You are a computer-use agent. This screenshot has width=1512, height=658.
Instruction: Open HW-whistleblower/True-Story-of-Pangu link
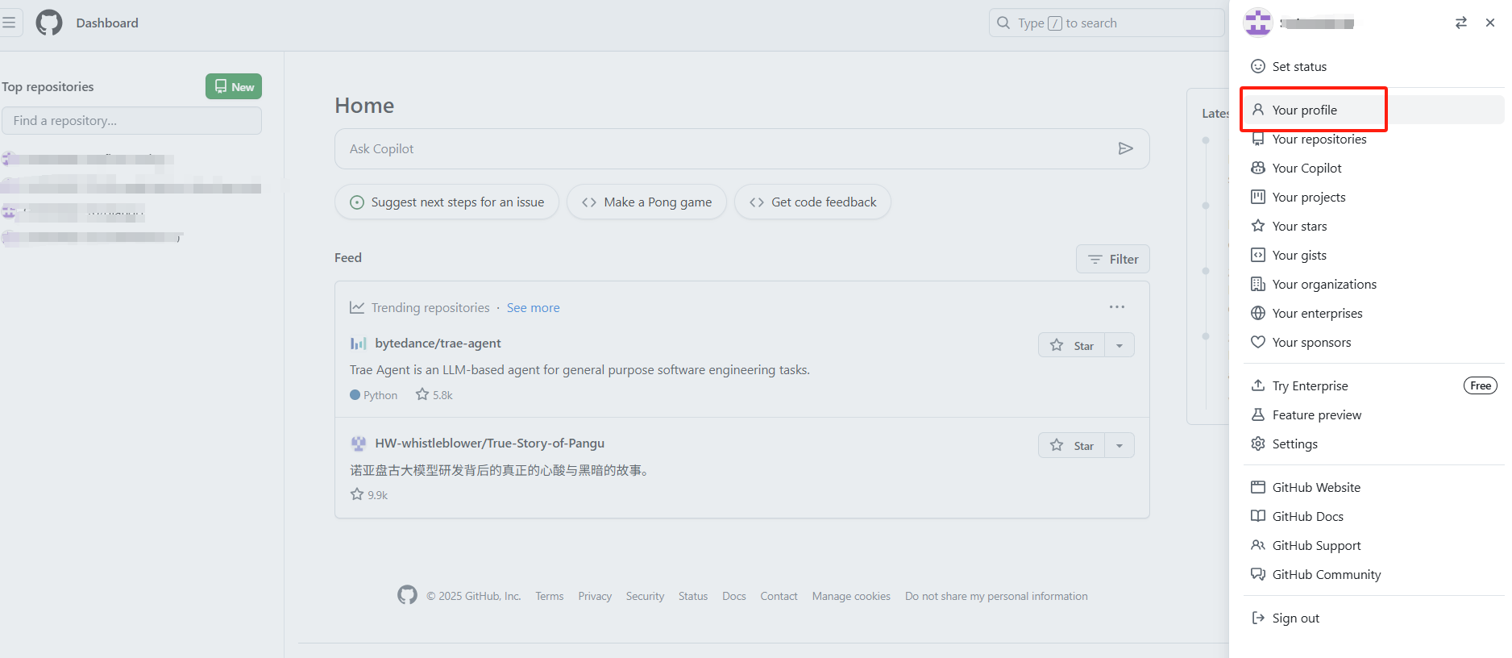(x=489, y=443)
